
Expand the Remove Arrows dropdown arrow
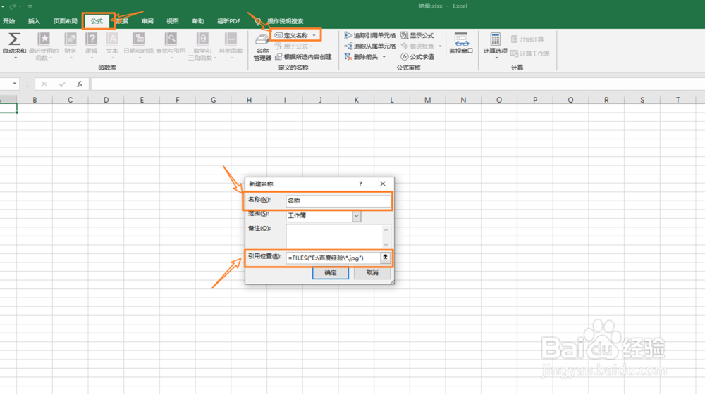tap(384, 57)
